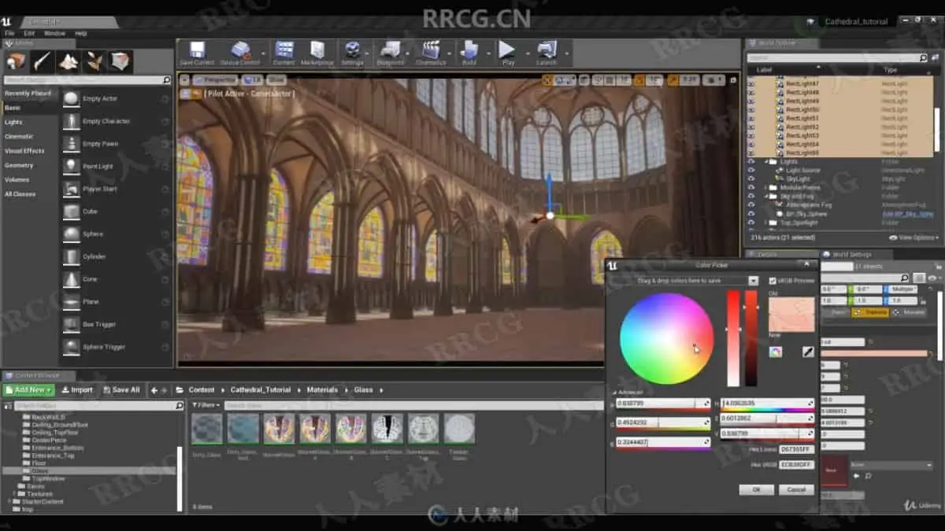Set mobility to Stationary

(871, 312)
